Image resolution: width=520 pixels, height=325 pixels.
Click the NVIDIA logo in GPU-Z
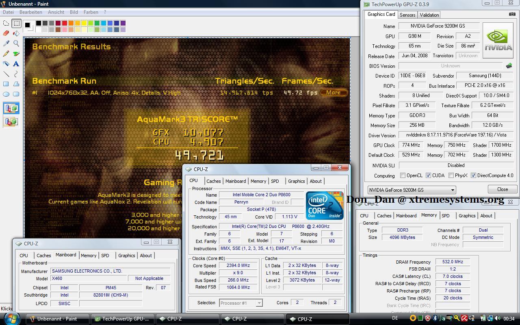(x=499, y=41)
